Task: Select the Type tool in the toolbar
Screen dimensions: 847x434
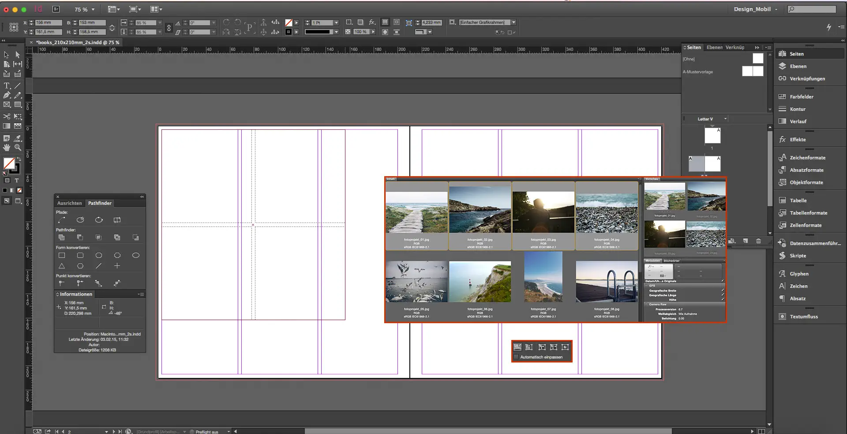Action: pyautogui.click(x=7, y=86)
